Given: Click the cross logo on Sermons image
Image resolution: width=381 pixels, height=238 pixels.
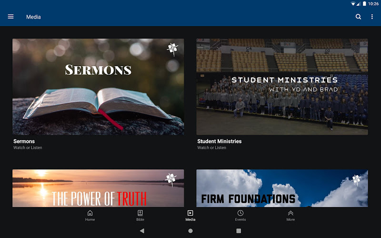Looking at the screenshot, I should click(172, 50).
